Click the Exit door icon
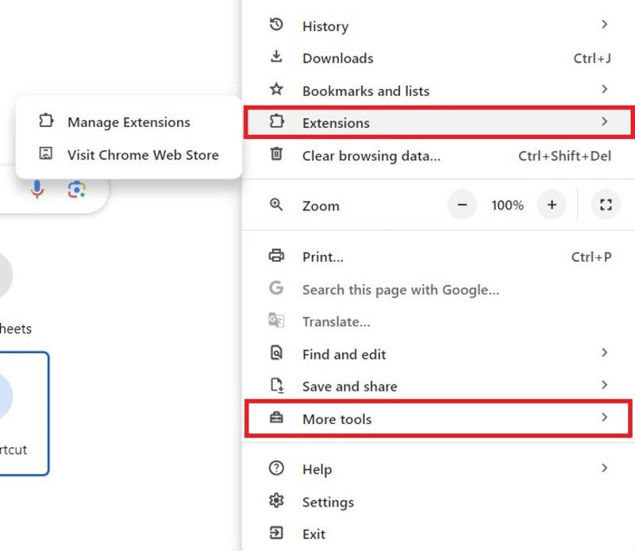 coord(276,533)
